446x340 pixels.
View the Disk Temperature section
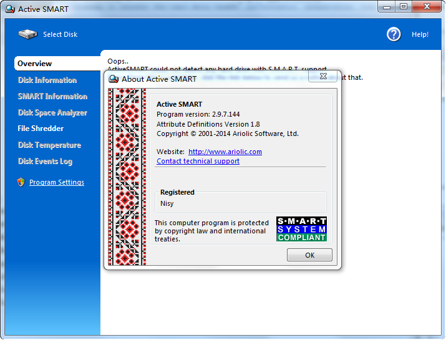(49, 145)
